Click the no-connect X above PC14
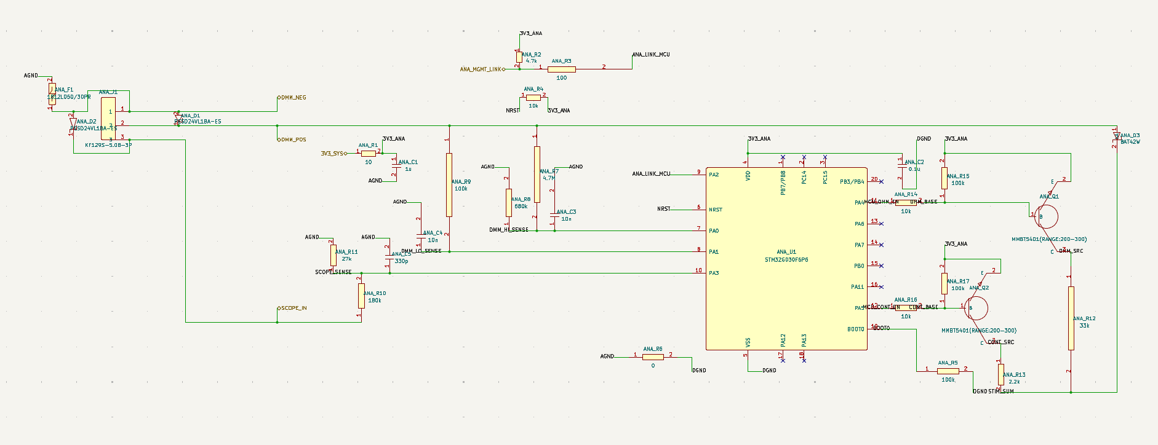This screenshot has width=1158, height=445. (x=804, y=157)
